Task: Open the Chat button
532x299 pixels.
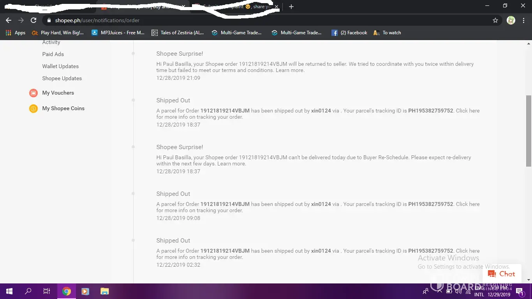Action: point(501,274)
